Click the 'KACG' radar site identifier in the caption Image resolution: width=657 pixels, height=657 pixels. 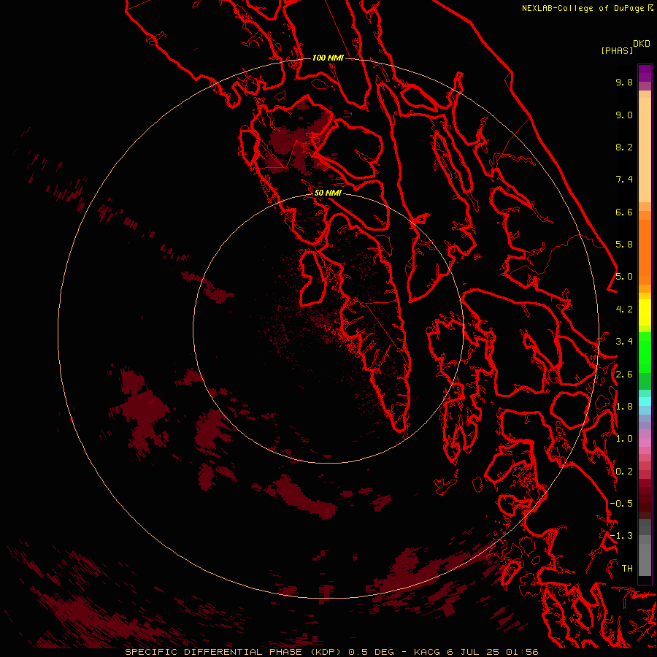pos(427,652)
